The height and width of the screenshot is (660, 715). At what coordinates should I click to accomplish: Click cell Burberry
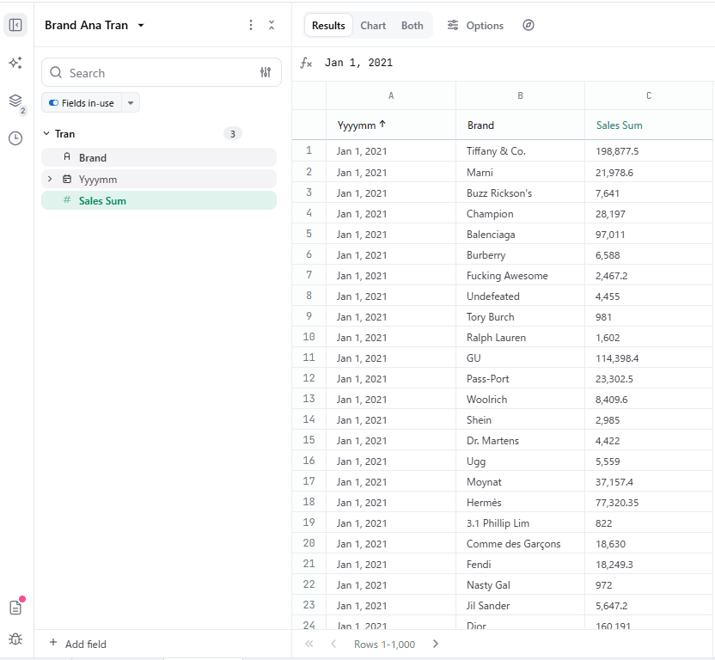[x=520, y=255]
